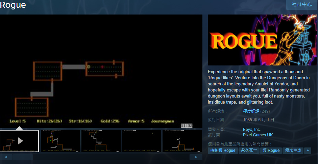This screenshot has width=318, height=164.
Task: Click the main gameplay video preview
Action: point(101,71)
